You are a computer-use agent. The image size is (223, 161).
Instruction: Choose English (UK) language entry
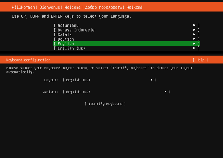click(x=127, y=48)
